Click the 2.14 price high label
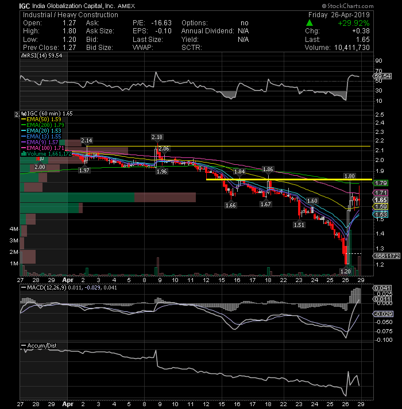402x409 pixels. click(x=87, y=141)
